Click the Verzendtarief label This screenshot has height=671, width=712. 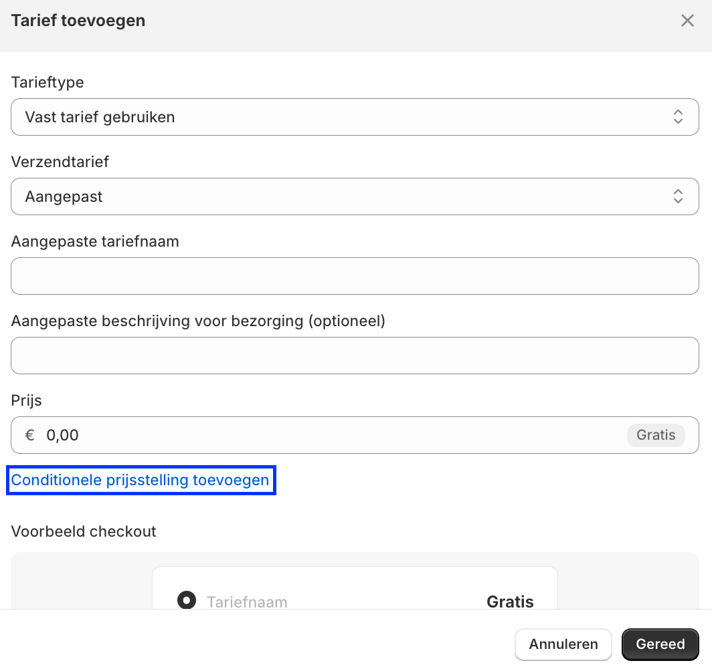60,162
